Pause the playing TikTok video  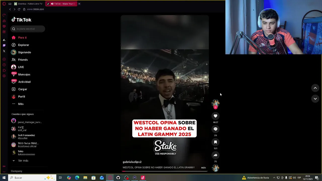pyautogui.click(x=165, y=93)
